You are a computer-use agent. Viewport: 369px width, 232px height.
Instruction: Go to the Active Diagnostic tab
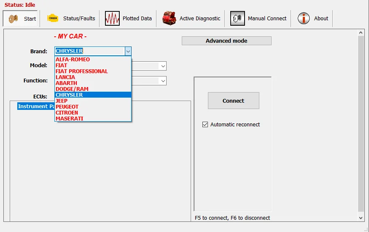(x=191, y=19)
